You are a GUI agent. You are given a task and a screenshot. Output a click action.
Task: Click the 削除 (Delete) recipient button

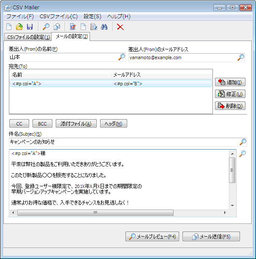click(x=230, y=106)
